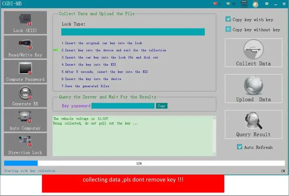
Task: Open the window menu icon beside minimize
Action: coord(267,4)
